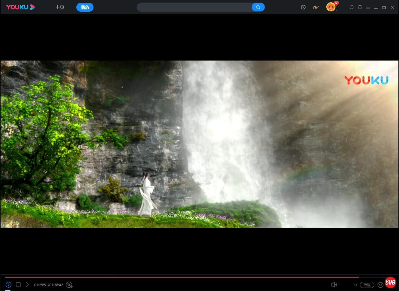
Task: Open the 倍速 playback speed menu
Action: (x=367, y=285)
